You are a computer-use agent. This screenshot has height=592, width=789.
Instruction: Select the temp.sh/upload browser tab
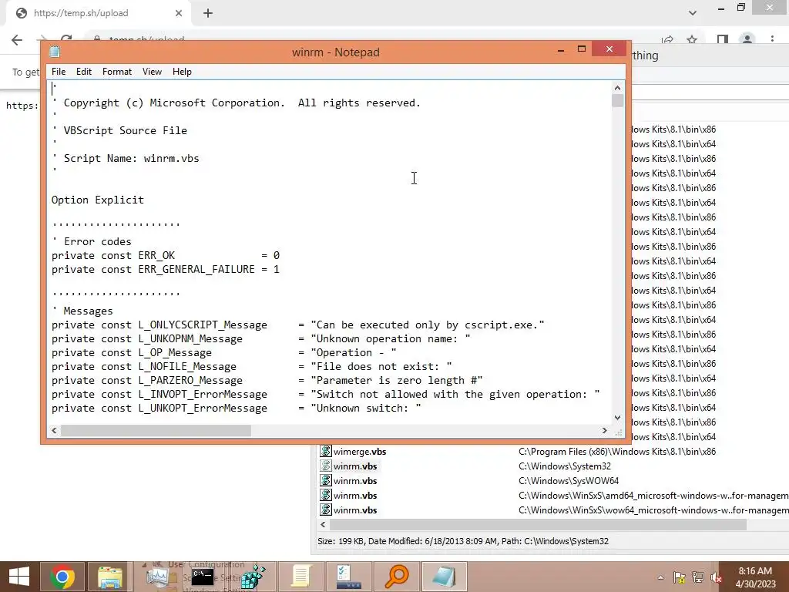coord(98,13)
